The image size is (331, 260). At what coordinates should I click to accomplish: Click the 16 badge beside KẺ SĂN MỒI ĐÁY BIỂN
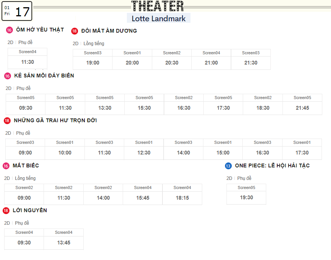[x=8, y=76]
